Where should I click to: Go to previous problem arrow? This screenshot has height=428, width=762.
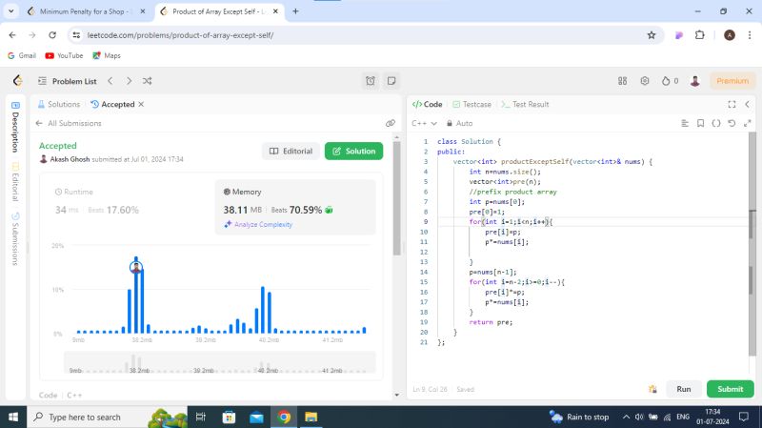(110, 81)
